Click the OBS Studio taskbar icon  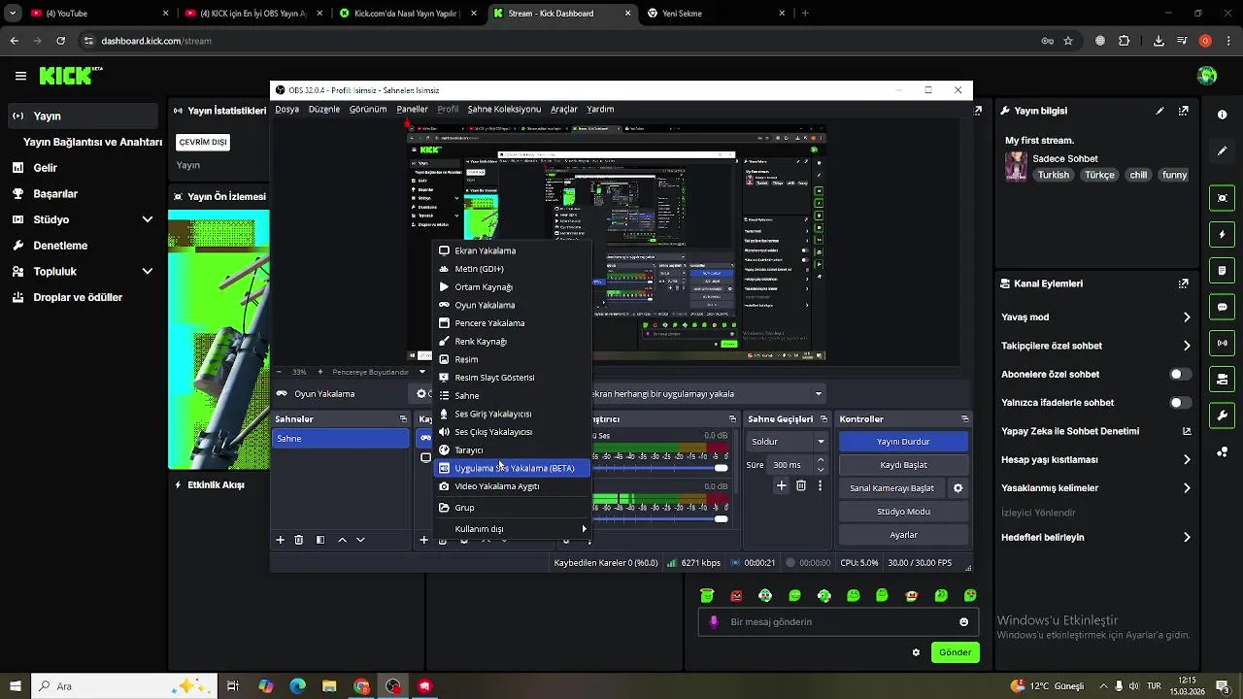(x=393, y=686)
